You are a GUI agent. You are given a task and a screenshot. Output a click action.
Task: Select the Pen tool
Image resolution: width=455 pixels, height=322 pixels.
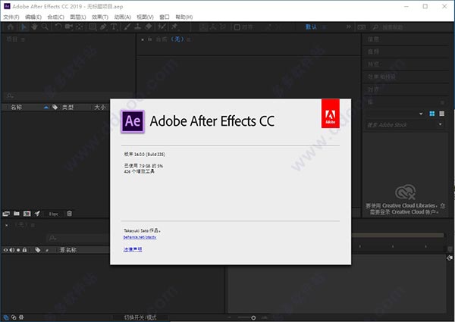[x=103, y=27]
